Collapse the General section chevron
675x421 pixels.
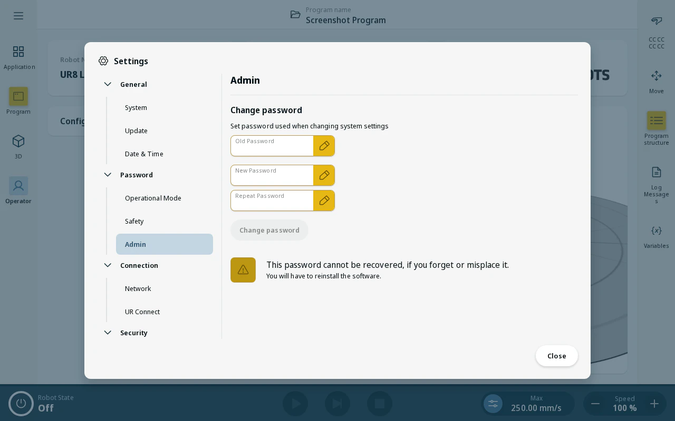(108, 84)
